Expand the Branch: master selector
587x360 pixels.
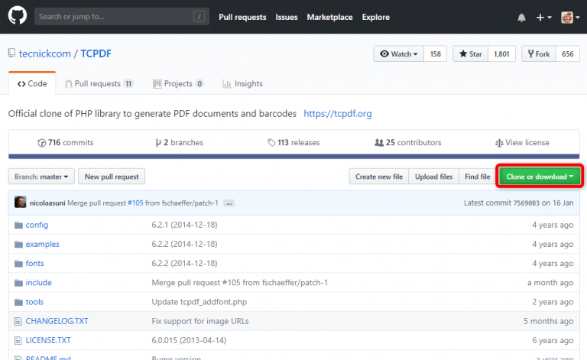[x=41, y=177]
